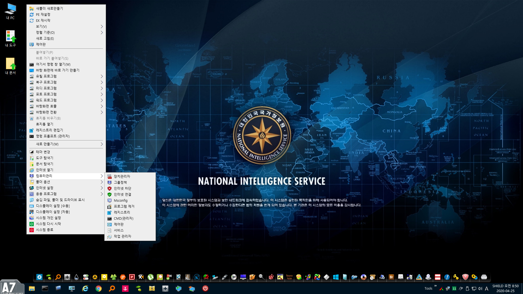This screenshot has width=523, height=294.
Task: Select 프로그램 제거 submenu entry
Action: pyautogui.click(x=130, y=206)
